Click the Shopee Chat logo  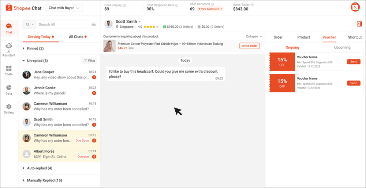tap(23, 8)
